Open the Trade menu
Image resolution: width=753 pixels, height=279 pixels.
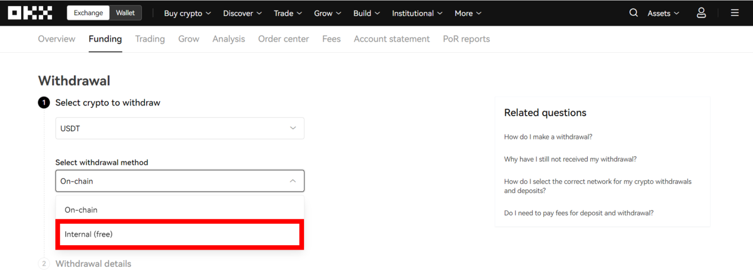288,13
